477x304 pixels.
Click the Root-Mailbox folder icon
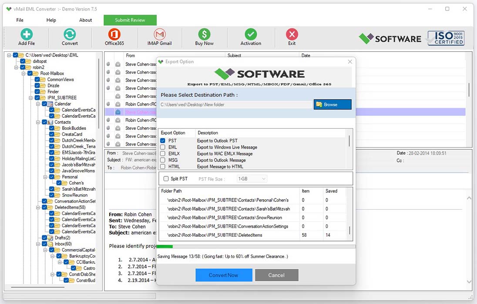(36, 73)
